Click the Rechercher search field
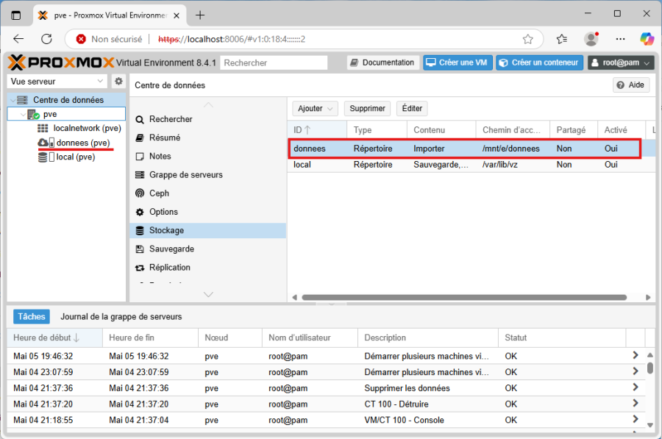Screen dimensions: 662x439 (x=274, y=63)
